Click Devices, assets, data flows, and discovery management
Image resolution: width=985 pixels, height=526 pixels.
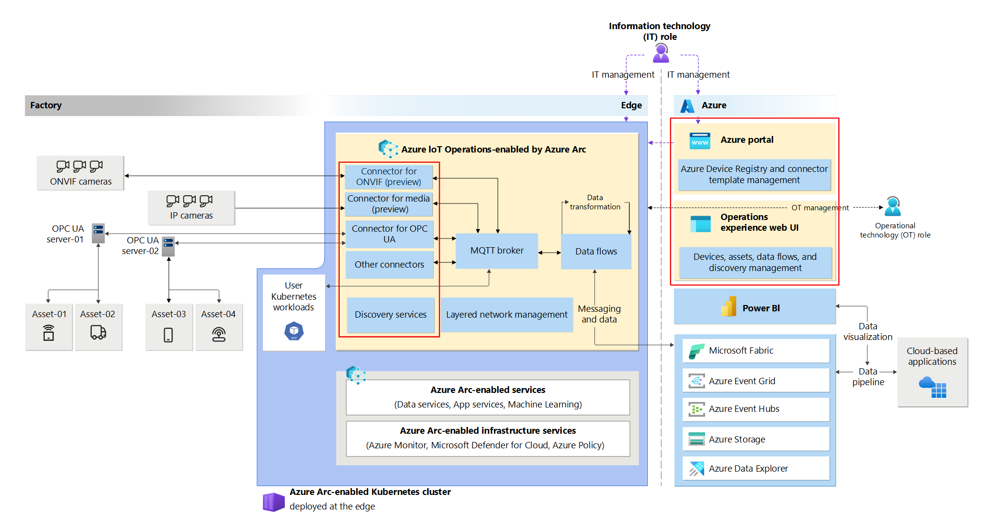tap(755, 262)
